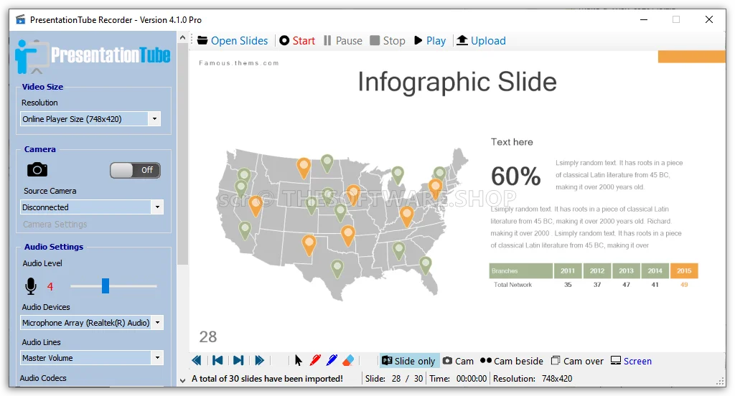Click the sidebar scroll down arrow
This screenshot has height=396, width=735.
tap(183, 380)
